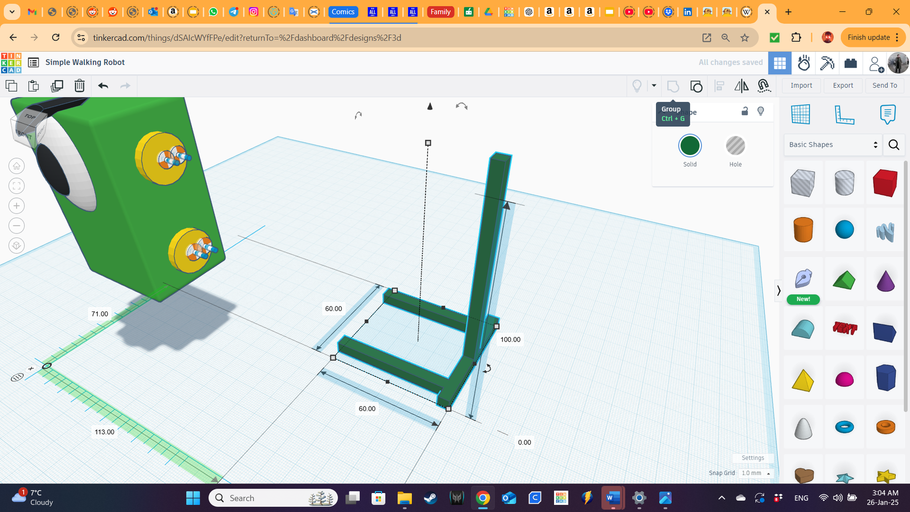The width and height of the screenshot is (910, 512).
Task: Click the Delete icon in the toolbar
Action: pyautogui.click(x=79, y=85)
